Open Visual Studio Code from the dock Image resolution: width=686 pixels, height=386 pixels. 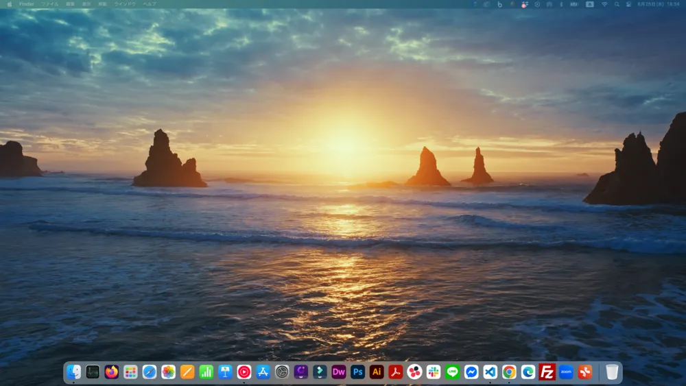tap(490, 372)
